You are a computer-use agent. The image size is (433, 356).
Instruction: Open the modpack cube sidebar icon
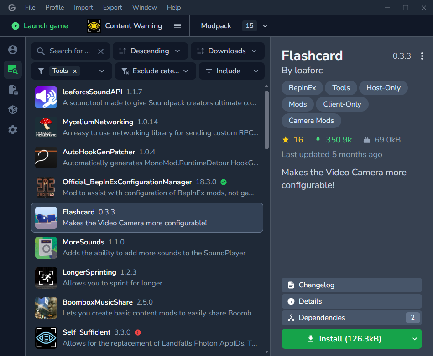[13, 110]
